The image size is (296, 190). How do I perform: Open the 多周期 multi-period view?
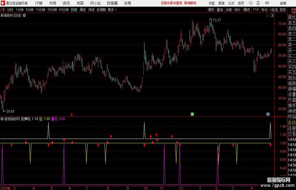click(101, 10)
